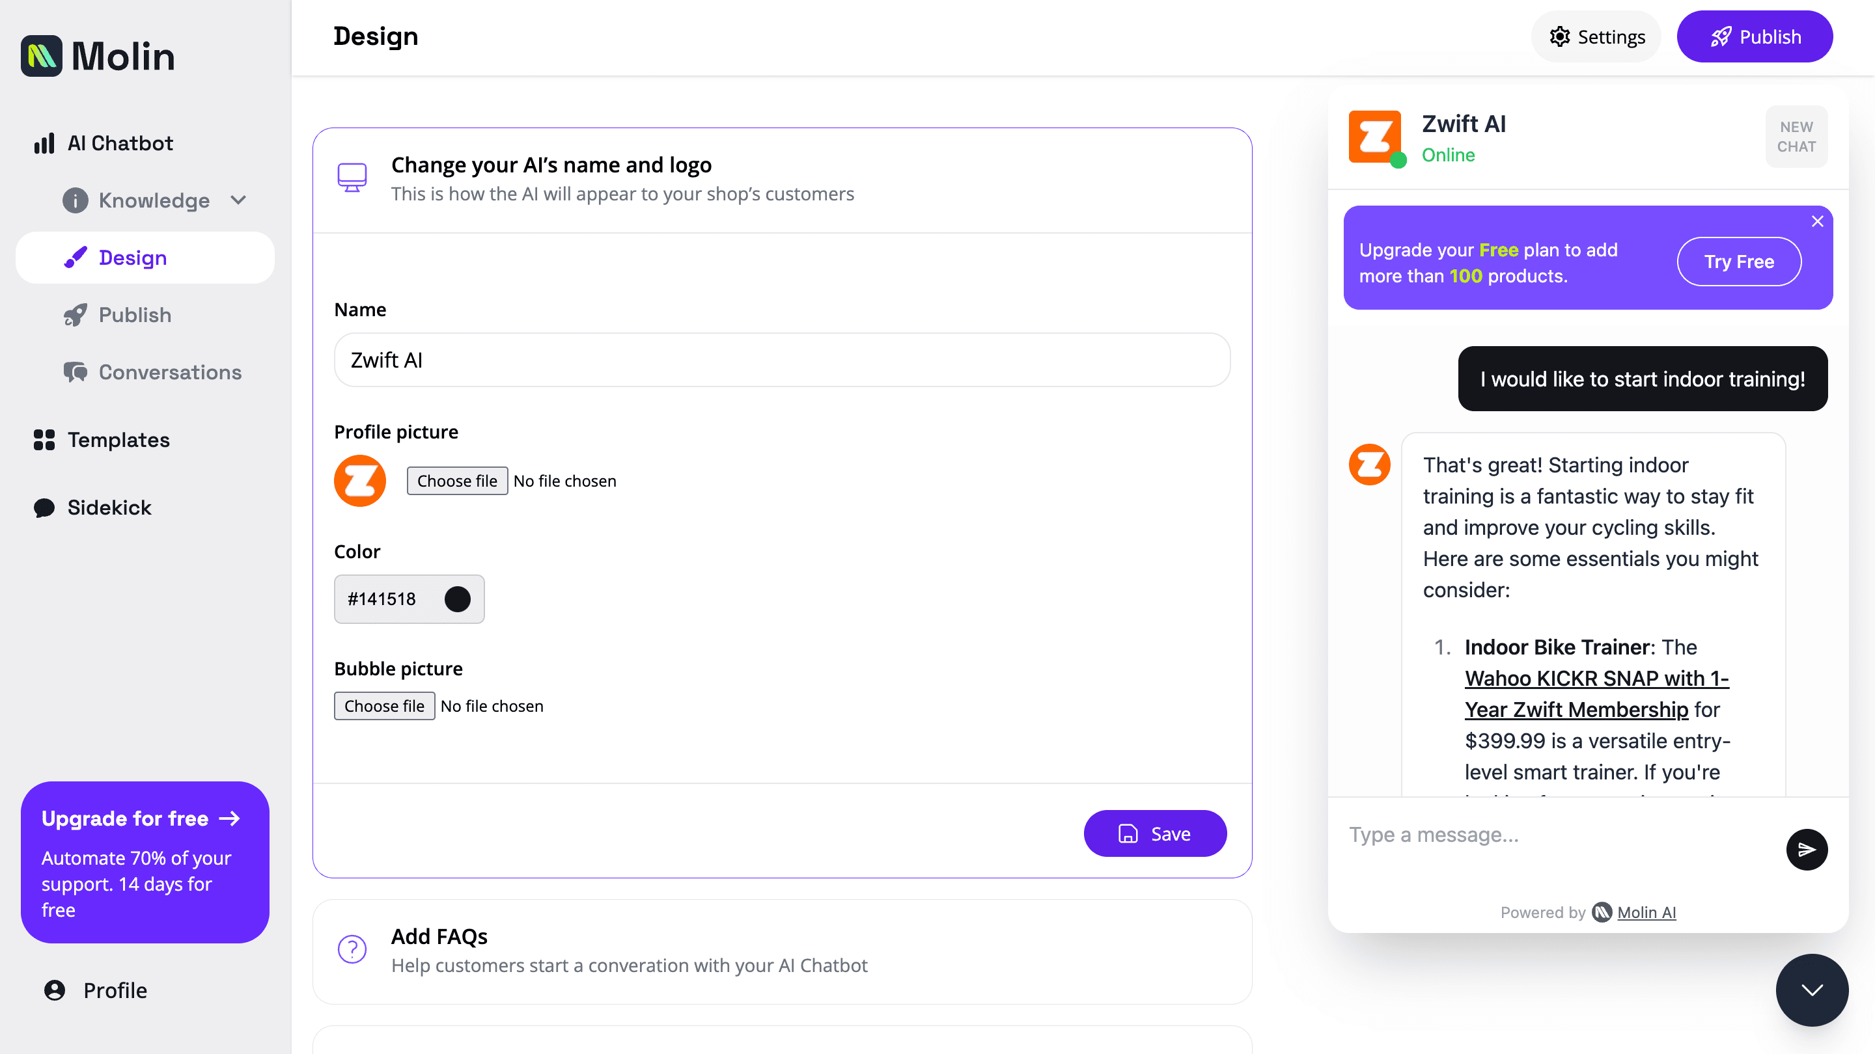Click the Save button
The height and width of the screenshot is (1054, 1875).
click(1154, 833)
